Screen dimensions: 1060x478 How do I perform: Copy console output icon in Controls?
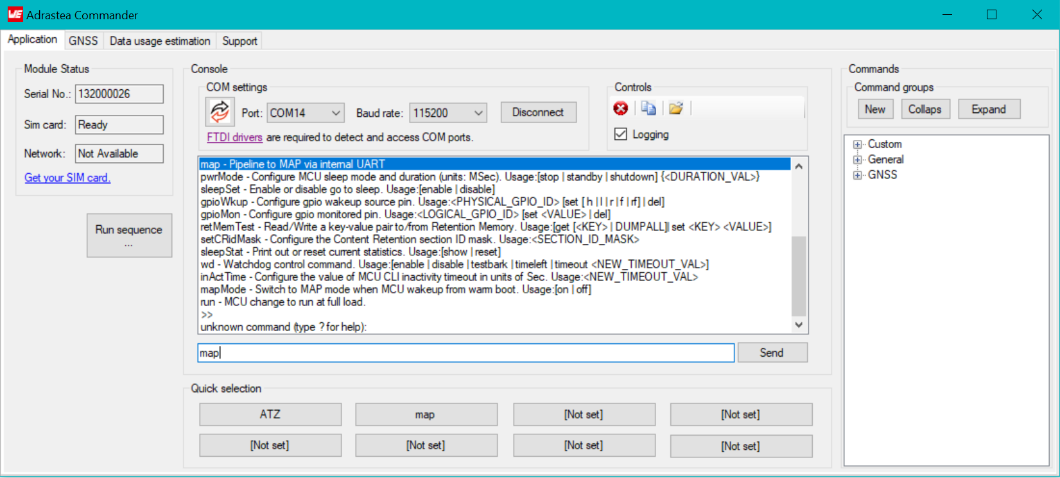[648, 108]
